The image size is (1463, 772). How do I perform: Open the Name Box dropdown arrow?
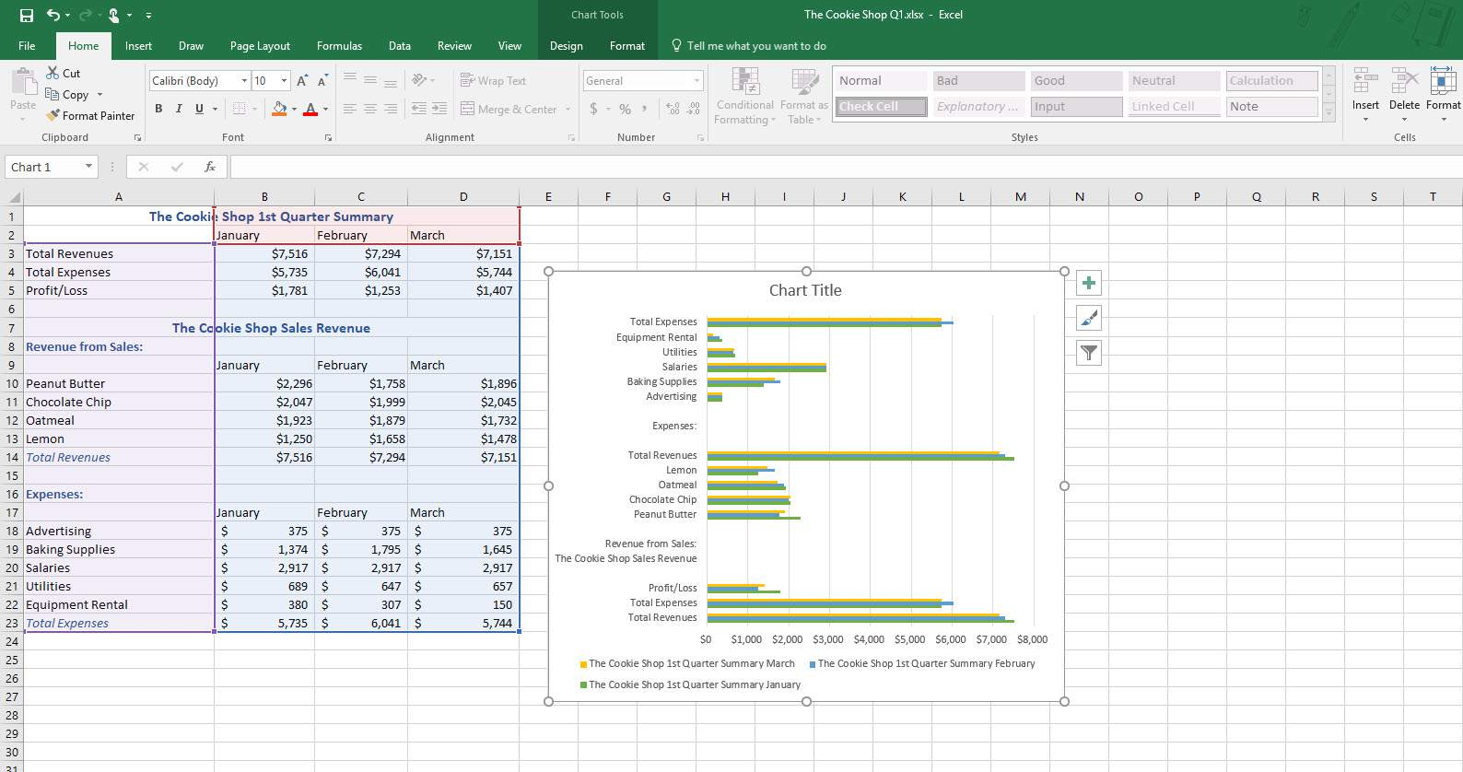coord(88,167)
